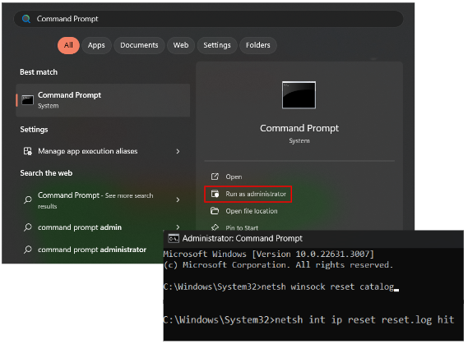Image resolution: width=468 pixels, height=344 pixels.
Task: Click the search magnifier icon in search bar
Action: 26,19
